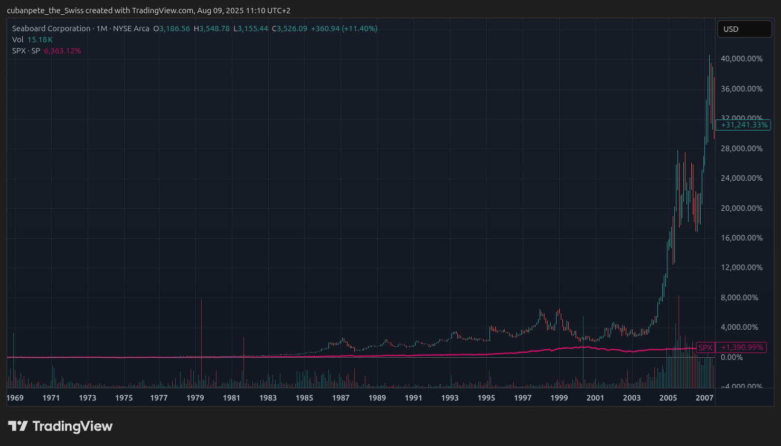Click the 40,000.00% price axis label
This screenshot has height=446, width=781.
point(741,59)
